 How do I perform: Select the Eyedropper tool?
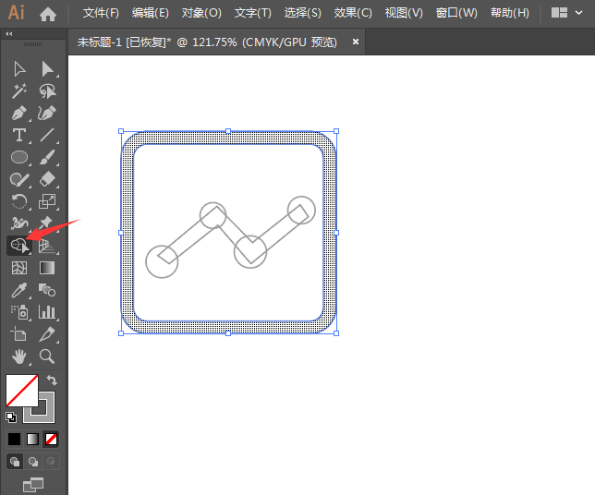click(19, 290)
